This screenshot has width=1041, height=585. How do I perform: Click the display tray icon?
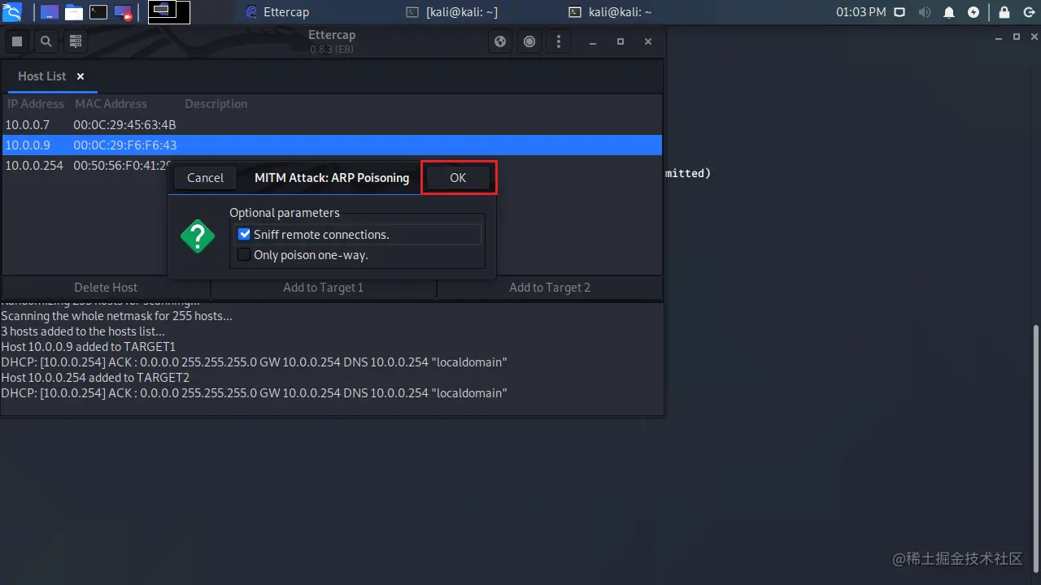click(x=899, y=12)
